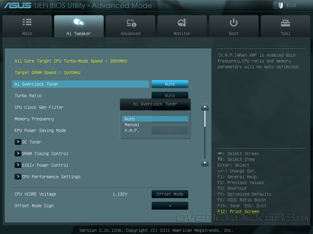Click the F5: Optimized Defaults hint
313x234 pixels.
(x=245, y=194)
